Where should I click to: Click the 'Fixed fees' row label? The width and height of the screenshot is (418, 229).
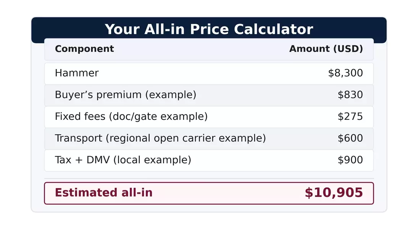(x=80, y=116)
